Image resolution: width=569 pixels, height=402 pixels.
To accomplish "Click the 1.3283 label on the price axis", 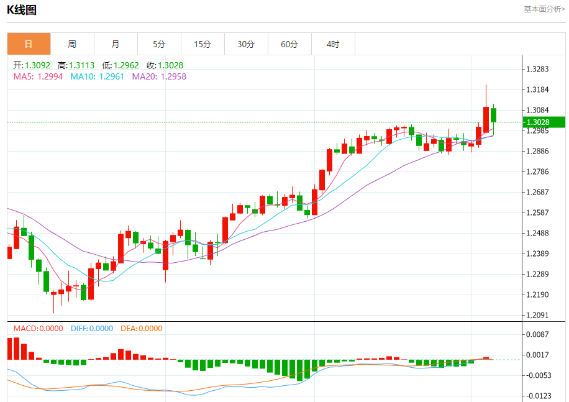I will (537, 69).
